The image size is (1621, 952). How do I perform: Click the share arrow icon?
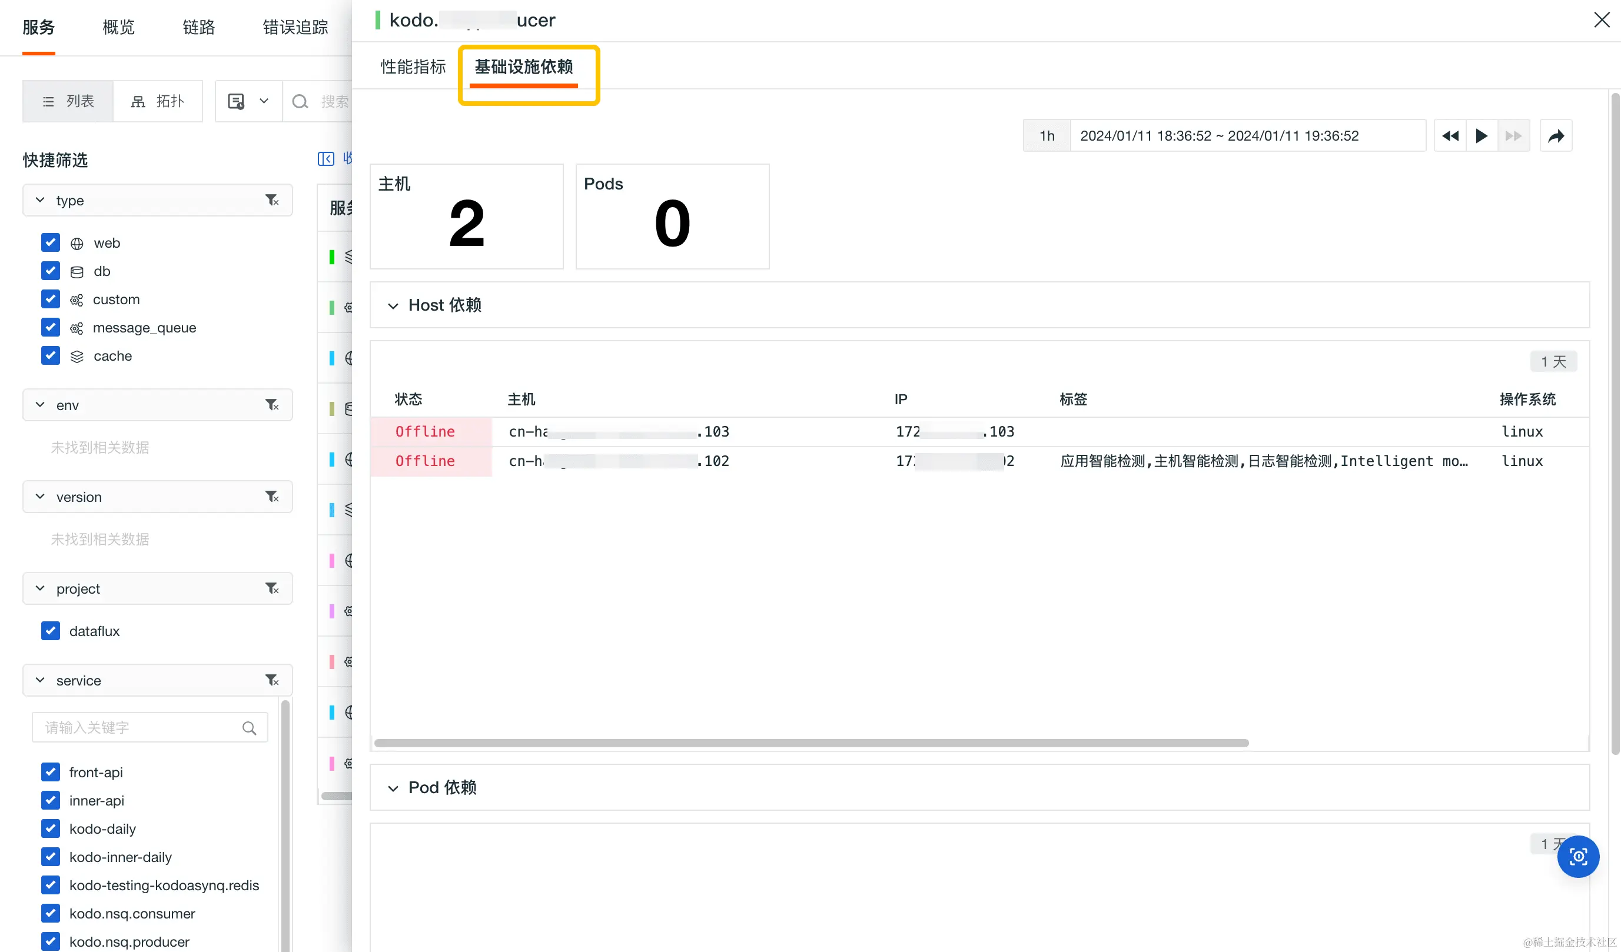1556,136
